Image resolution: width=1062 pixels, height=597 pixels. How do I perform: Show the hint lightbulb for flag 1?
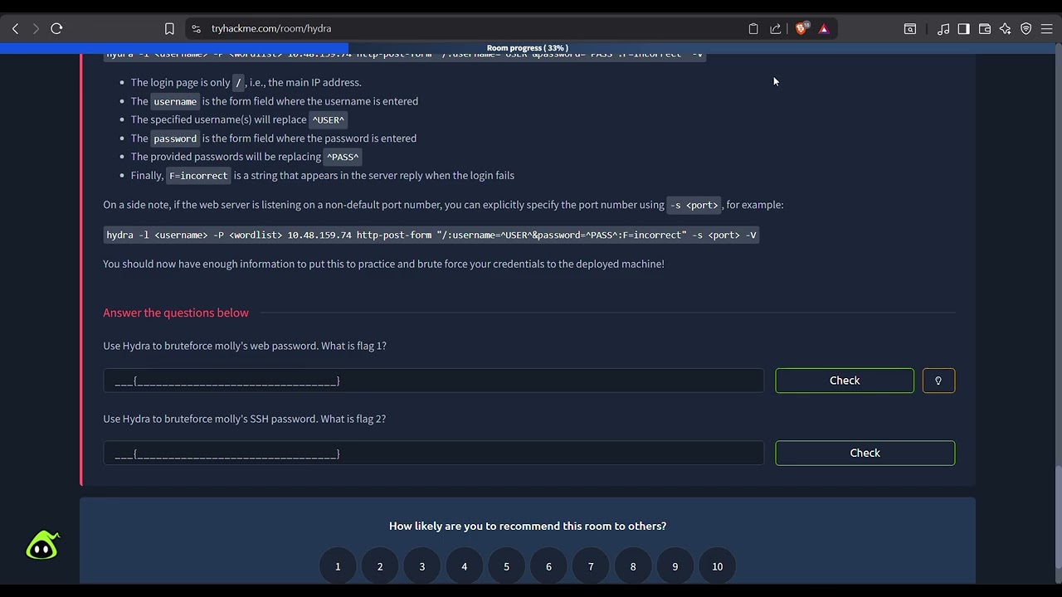pyautogui.click(x=938, y=381)
